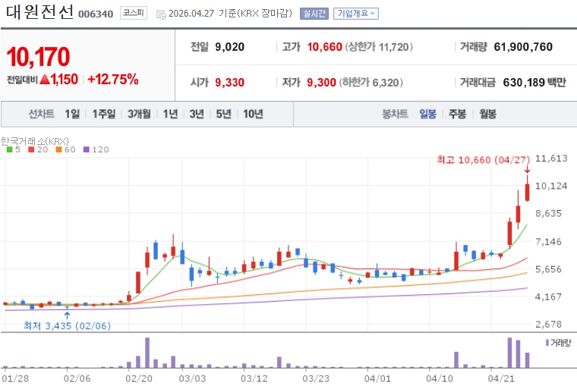Click the 선차트 label

coord(41,114)
